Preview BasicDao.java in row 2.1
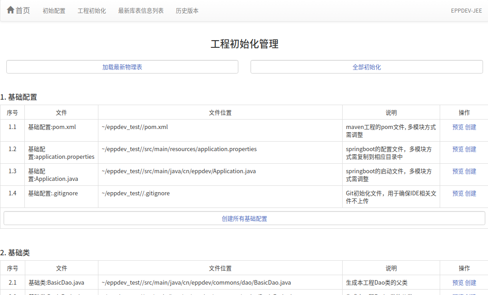Viewport: 488px width, 295px height. point(458,283)
